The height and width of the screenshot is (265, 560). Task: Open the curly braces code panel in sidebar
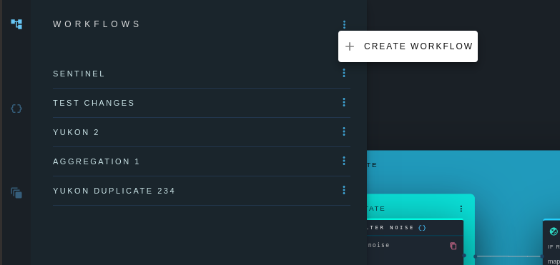(x=16, y=109)
